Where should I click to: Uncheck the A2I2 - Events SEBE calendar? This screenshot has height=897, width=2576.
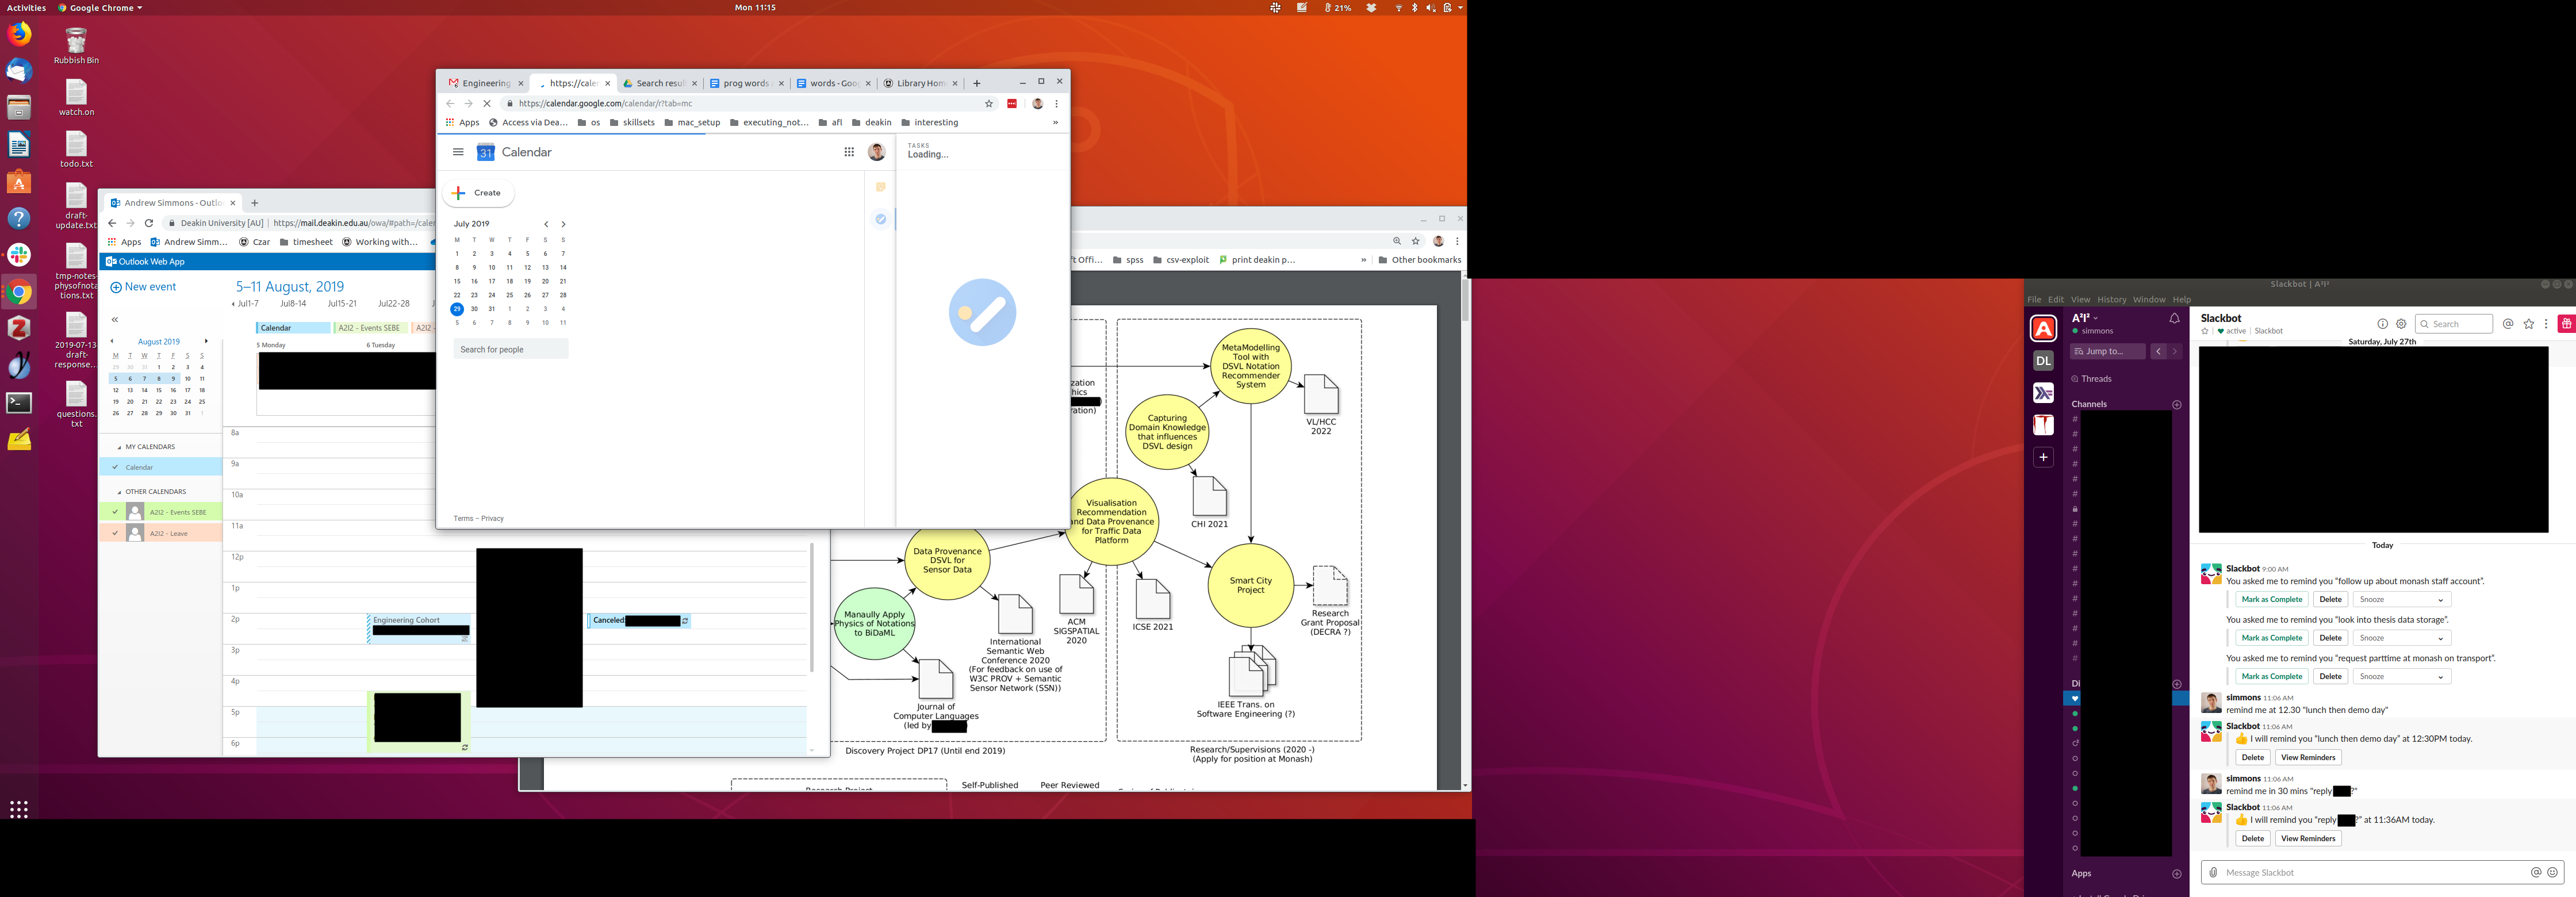115,512
